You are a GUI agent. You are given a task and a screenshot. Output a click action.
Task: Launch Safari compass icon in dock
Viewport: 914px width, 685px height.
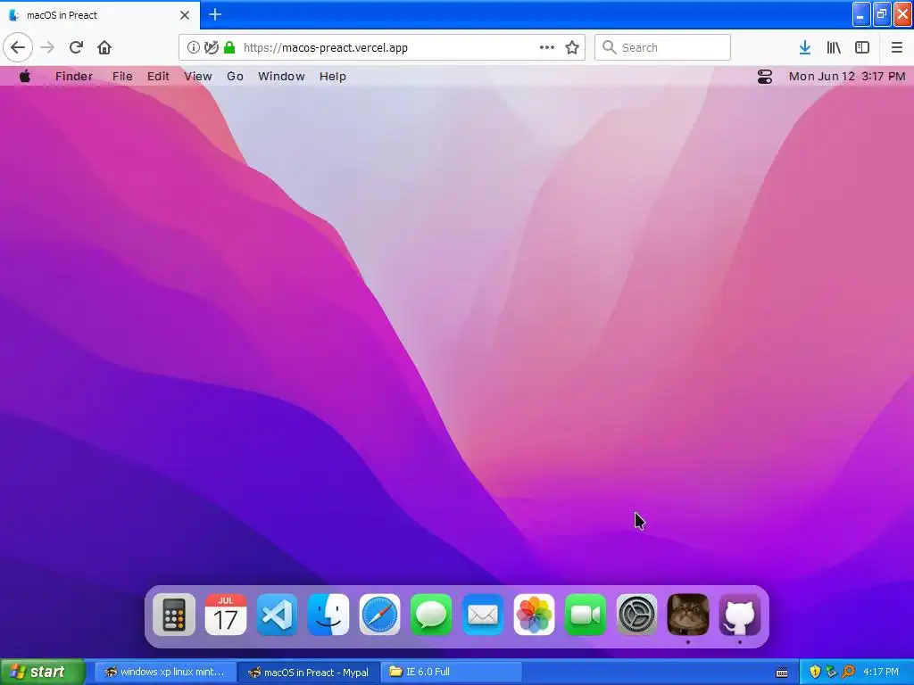[x=379, y=615]
